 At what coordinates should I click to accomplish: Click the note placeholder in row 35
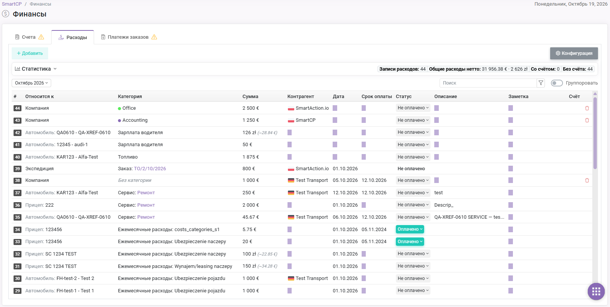[511, 217]
